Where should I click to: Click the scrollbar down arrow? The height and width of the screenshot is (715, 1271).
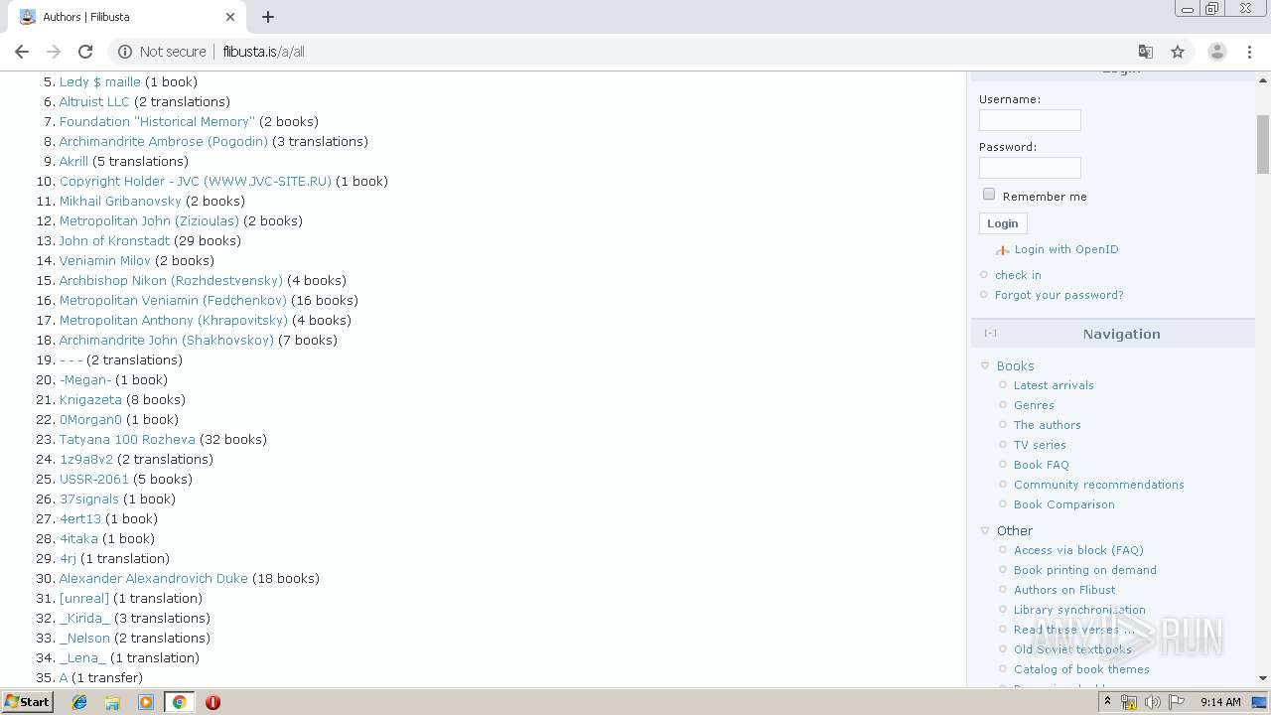pyautogui.click(x=1263, y=678)
